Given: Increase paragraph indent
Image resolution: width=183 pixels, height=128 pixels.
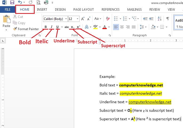Looking at the screenshot, I should click(x=151, y=19).
